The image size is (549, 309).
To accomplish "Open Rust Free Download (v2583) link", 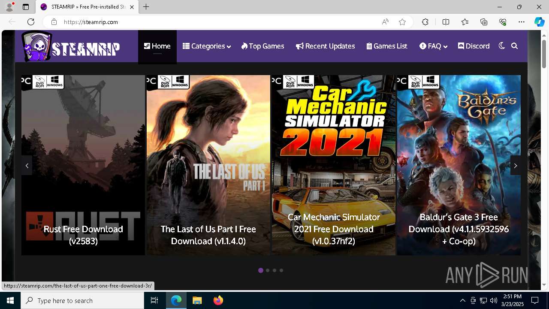I will click(x=83, y=235).
